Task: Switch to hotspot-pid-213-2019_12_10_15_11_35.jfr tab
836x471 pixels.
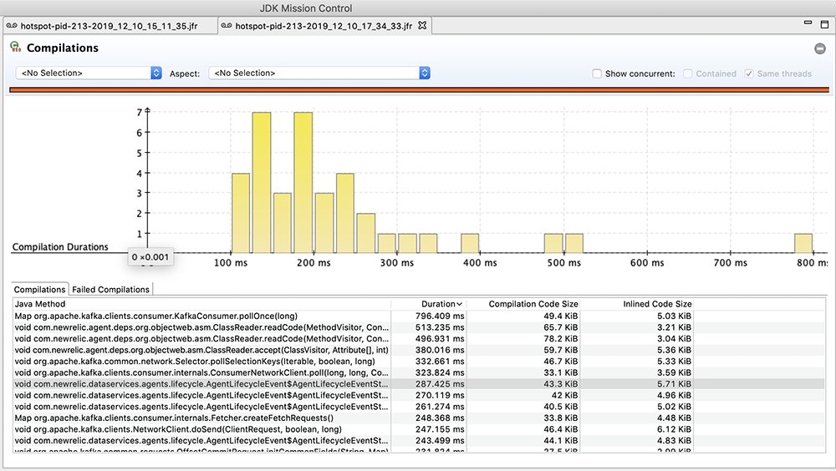Action: point(109,26)
